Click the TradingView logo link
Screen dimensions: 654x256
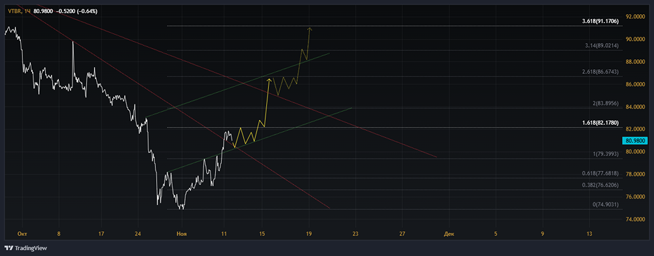[26, 248]
